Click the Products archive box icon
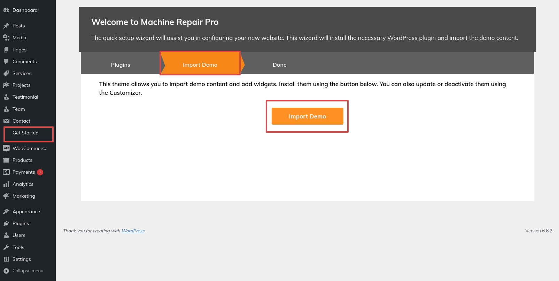 pos(6,160)
